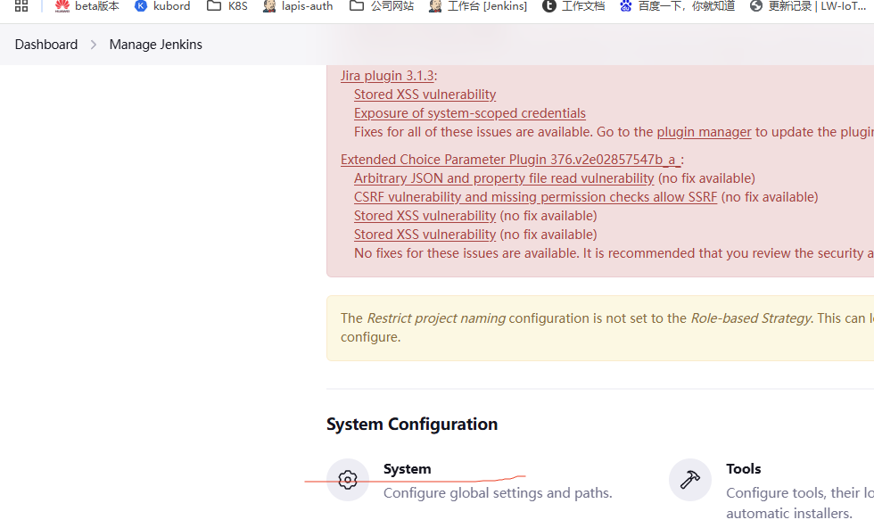Open the 公司网站 bookmark folder
The height and width of the screenshot is (528, 874).
click(x=382, y=6)
